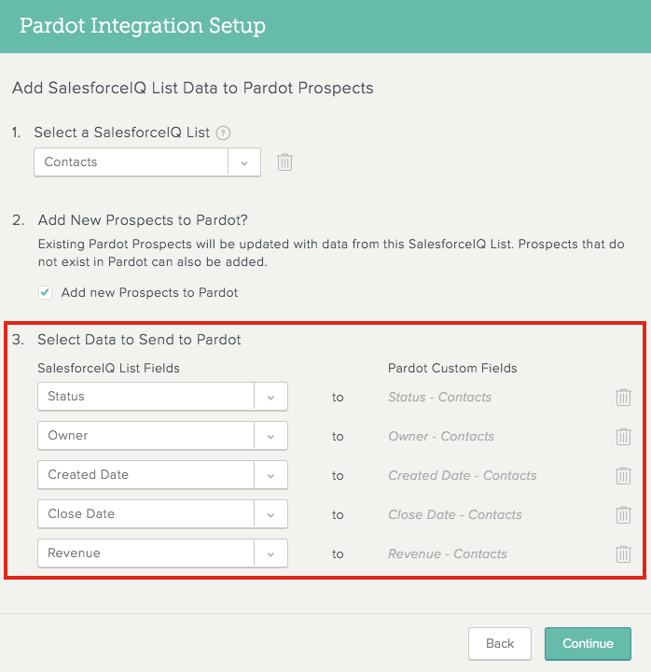
Task: Click the Continue button
Action: coord(588,644)
